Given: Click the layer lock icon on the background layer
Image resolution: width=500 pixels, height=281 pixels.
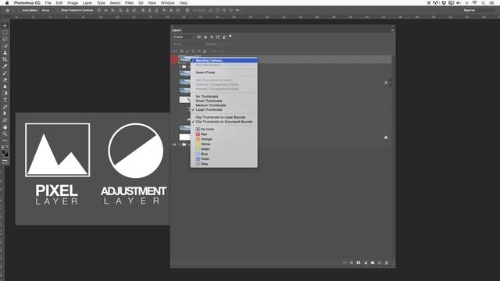Looking at the screenshot, I should coord(386,137).
